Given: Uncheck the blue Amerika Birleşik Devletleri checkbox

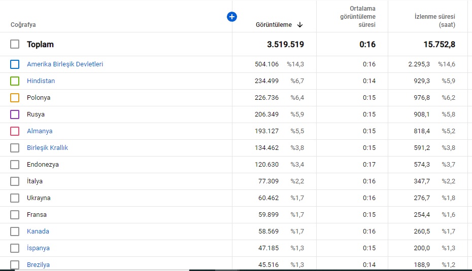Looking at the screenshot, I should coord(15,64).
